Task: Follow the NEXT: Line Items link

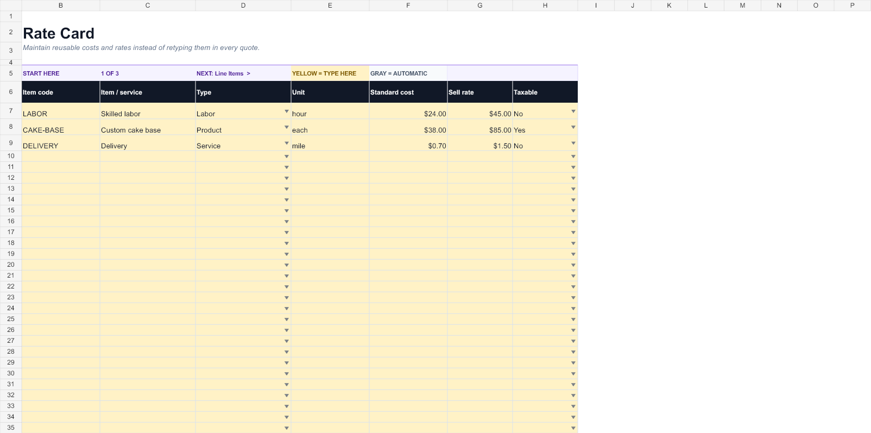Action: coord(223,73)
